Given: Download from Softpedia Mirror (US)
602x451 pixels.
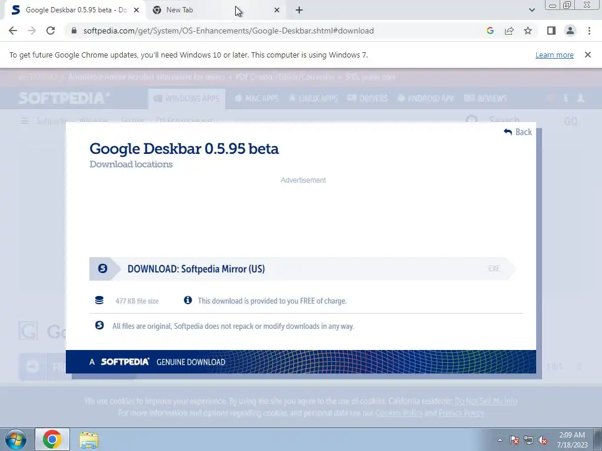Looking at the screenshot, I should (x=303, y=269).
